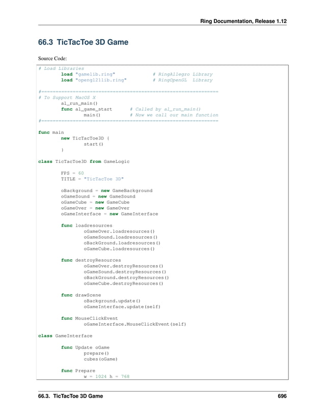Click "oGameInterface = new GameInterface"
325x420 pixels.
(110, 214)
